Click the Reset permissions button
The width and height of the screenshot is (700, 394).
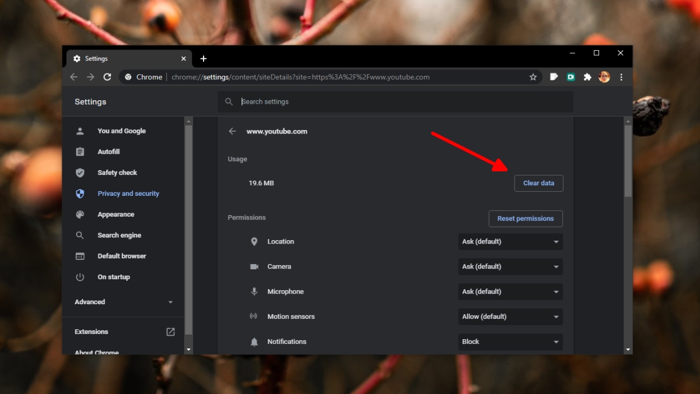[x=526, y=219]
